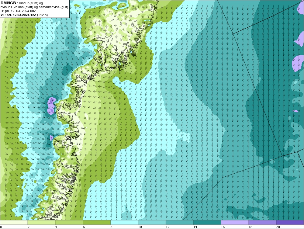Click the 4–6 m/s green legend swatch
This screenshot has height=229, width=304.
click(69, 222)
